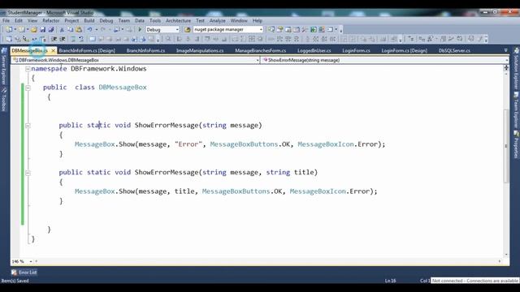Click the Increase Line Indent icon
Image resolution: width=520 pixels, height=292 pixels.
[63, 39]
